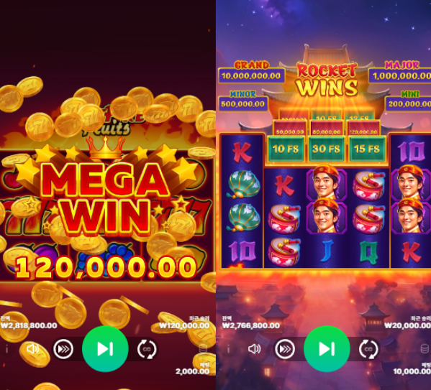Spin the left game with green button

[x=105, y=349]
